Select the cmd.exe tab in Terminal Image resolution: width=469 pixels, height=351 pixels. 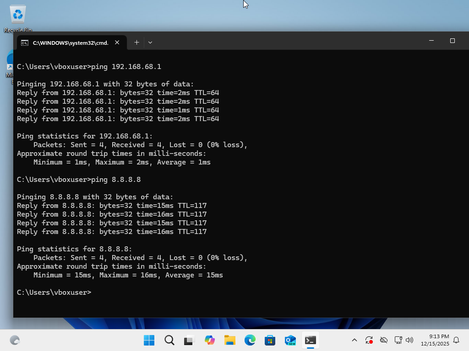tap(69, 43)
